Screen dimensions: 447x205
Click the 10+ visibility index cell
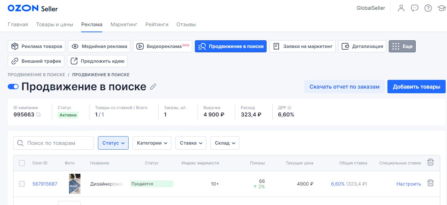tap(215, 184)
